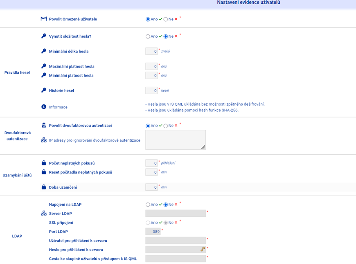Click the padlock icon beside Doba uzamčení
This screenshot has height=264, width=356.
(44, 187)
